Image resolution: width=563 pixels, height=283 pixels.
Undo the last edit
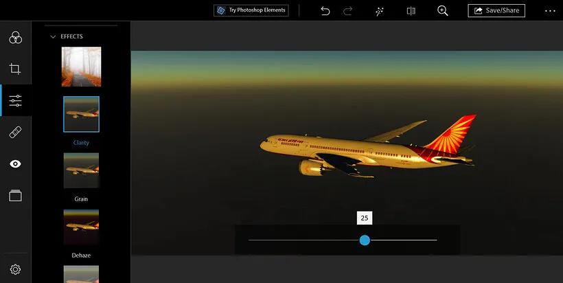[325, 10]
